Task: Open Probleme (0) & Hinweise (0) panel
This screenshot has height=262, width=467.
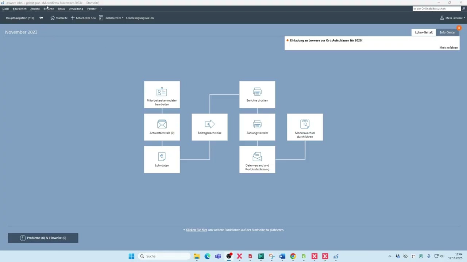Action: [x=43, y=238]
